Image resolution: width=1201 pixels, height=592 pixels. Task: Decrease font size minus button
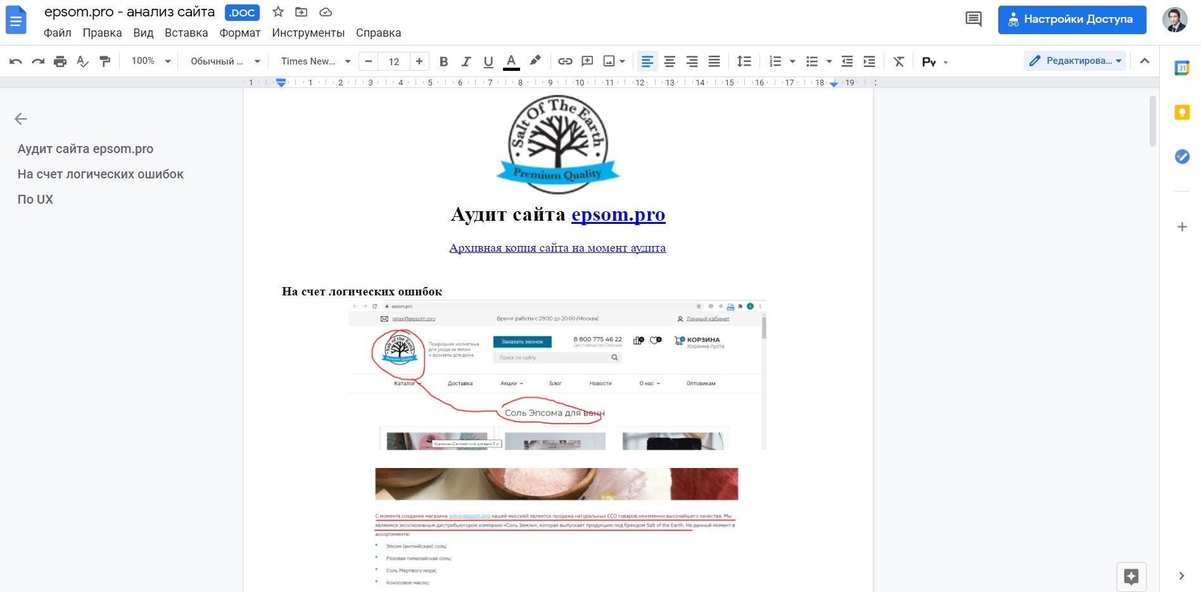369,61
